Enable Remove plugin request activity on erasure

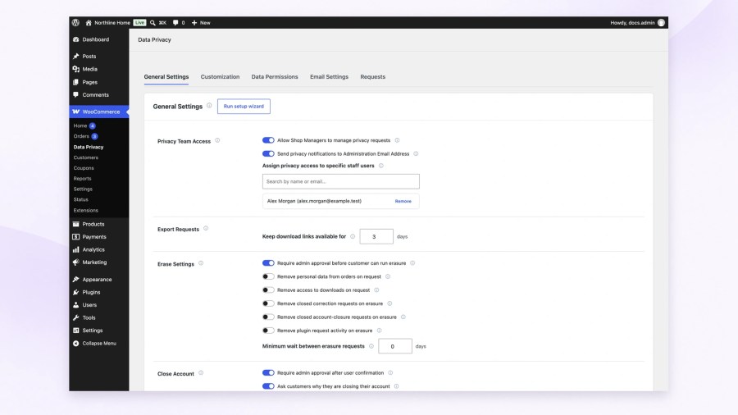point(268,331)
